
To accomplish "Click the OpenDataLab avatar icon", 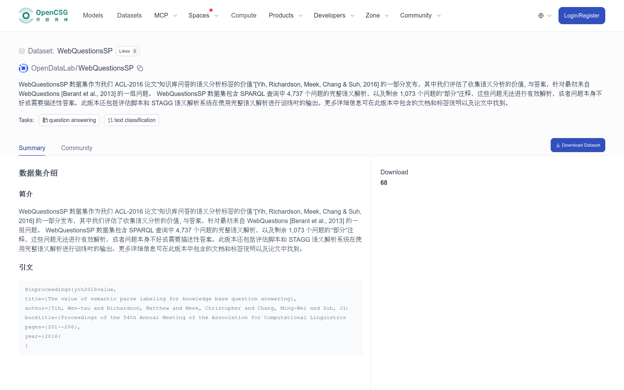I will [23, 68].
